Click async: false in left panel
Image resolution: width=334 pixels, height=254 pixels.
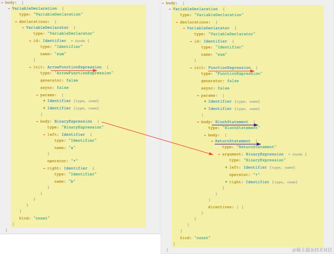pos(54,88)
